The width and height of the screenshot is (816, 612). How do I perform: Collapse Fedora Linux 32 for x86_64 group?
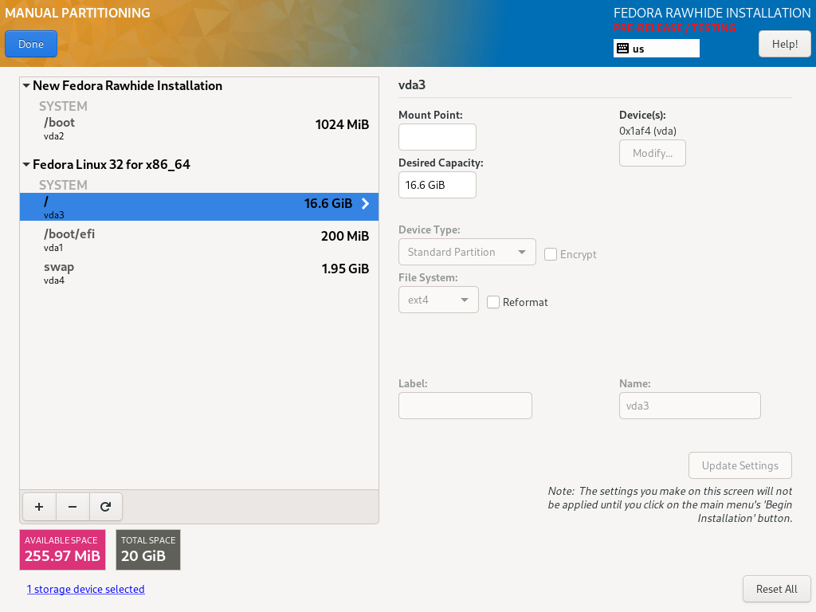(x=26, y=164)
